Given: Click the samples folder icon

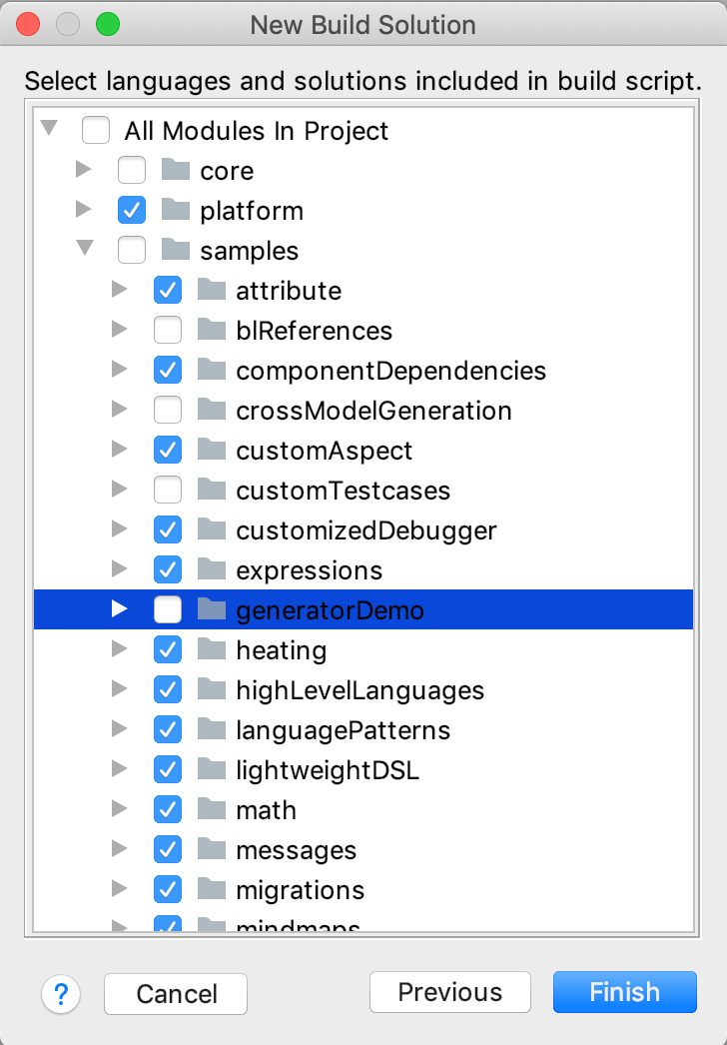Looking at the screenshot, I should click(x=176, y=251).
